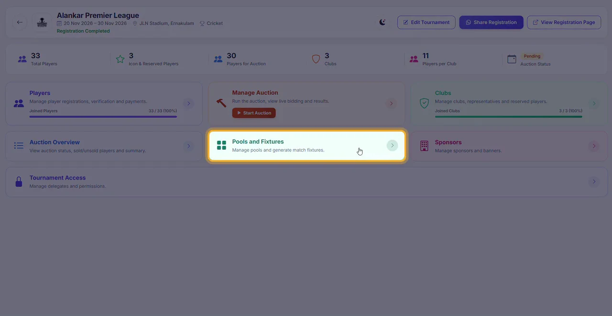Click Edit Tournament button

click(x=426, y=22)
